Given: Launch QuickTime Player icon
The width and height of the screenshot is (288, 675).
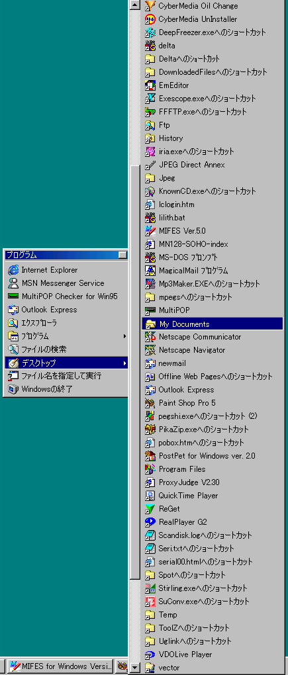Looking at the screenshot, I should [150, 496].
